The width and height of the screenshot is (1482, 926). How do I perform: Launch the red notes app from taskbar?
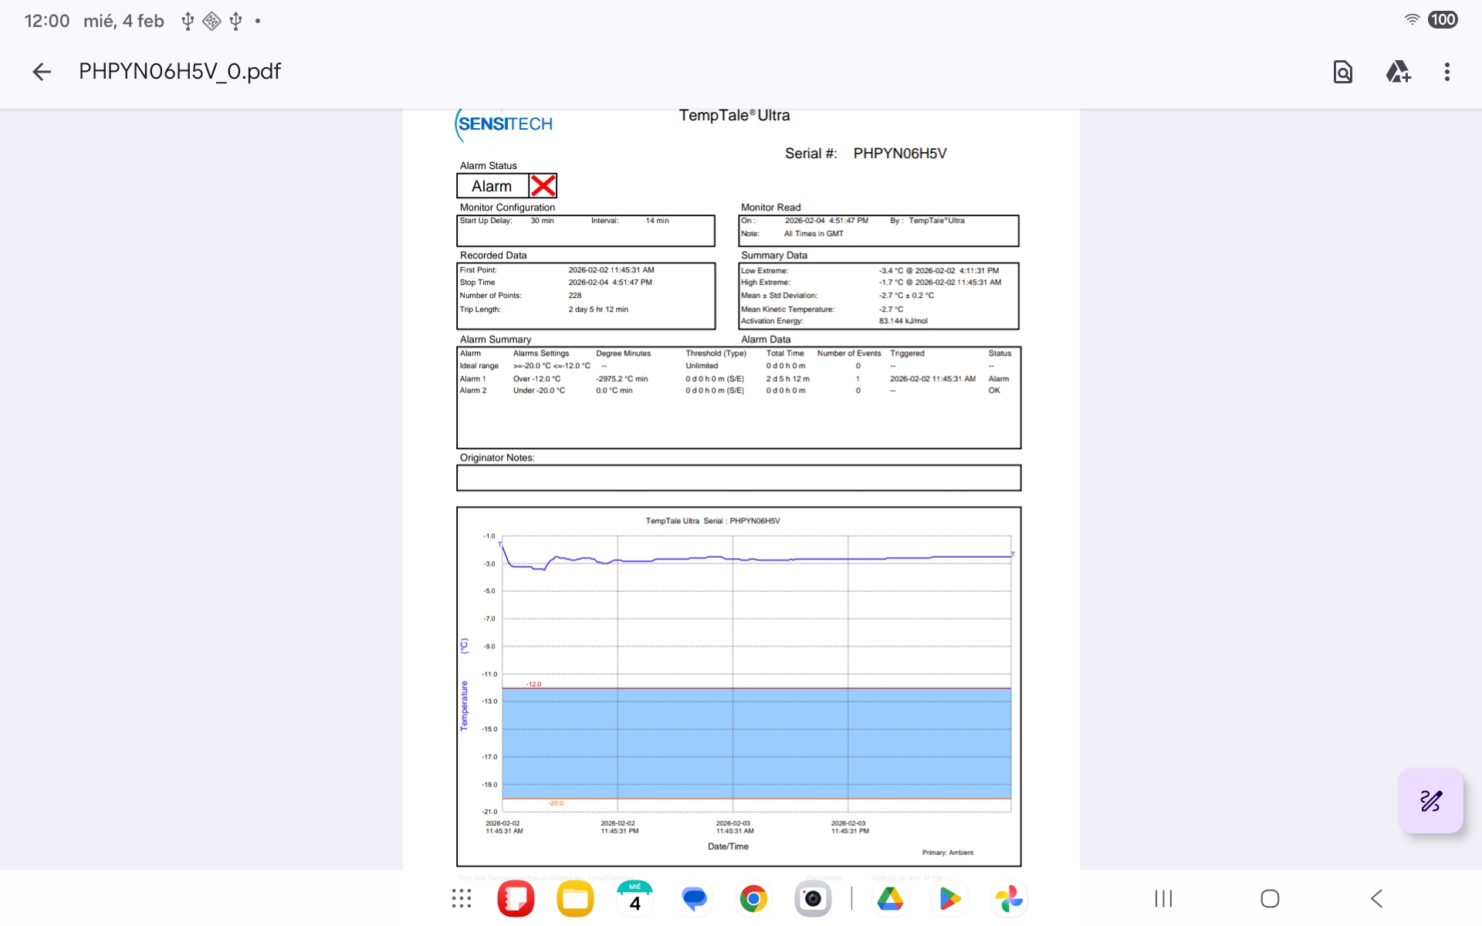516,898
